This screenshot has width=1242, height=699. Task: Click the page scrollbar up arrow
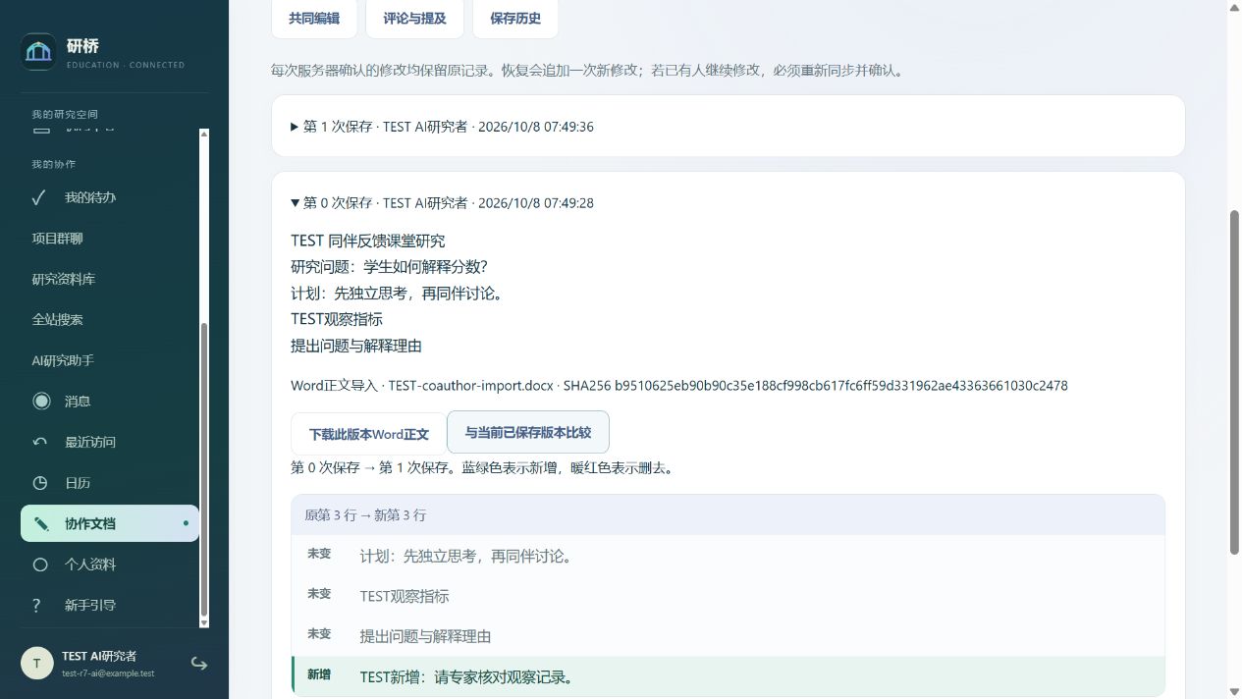pos(1234,8)
